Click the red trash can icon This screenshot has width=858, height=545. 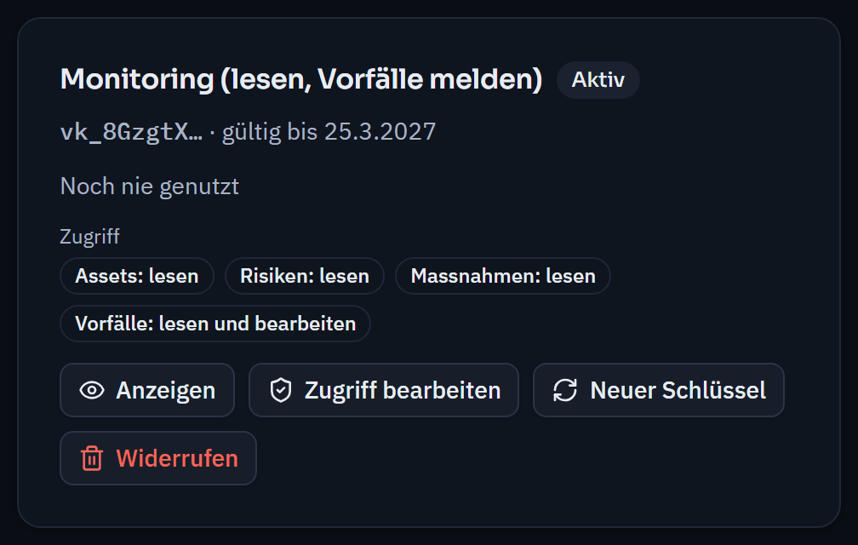coord(92,458)
